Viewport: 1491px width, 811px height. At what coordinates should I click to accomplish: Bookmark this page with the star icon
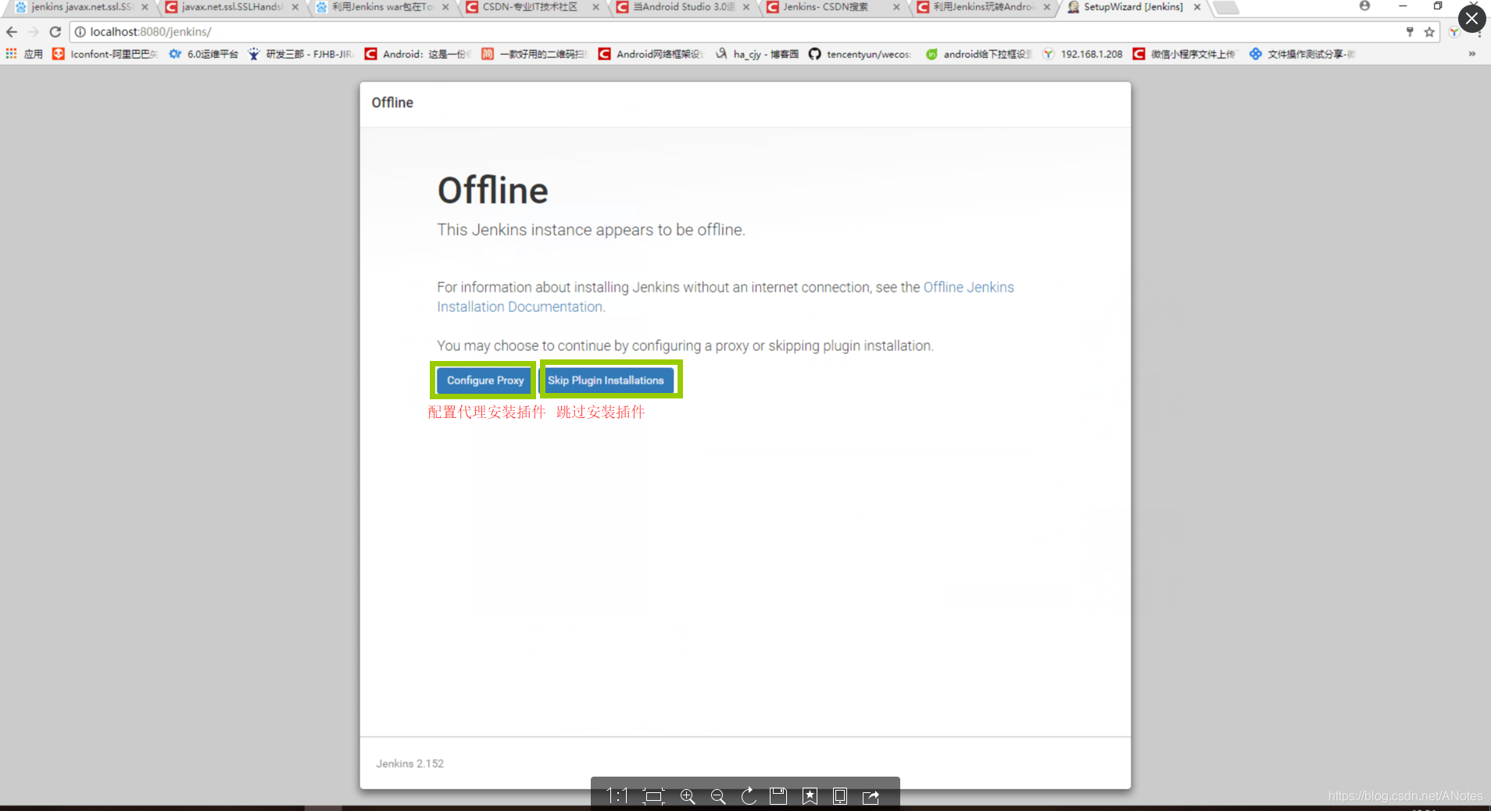click(1429, 32)
